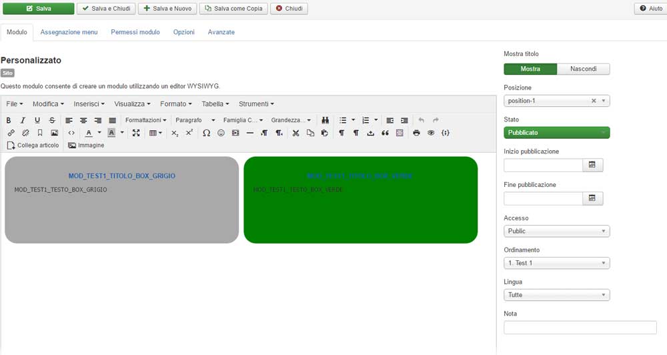Undo the last edit
Screen dimensions: 667x355
421,120
